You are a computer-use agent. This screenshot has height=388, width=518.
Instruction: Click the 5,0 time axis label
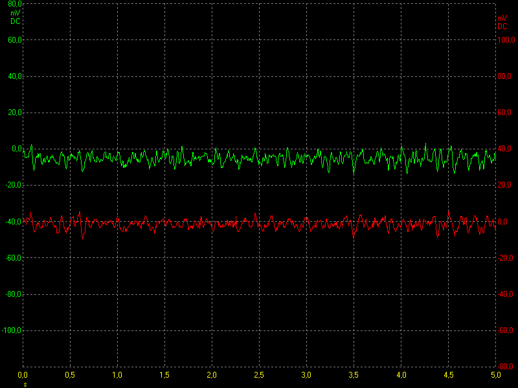tap(496, 375)
